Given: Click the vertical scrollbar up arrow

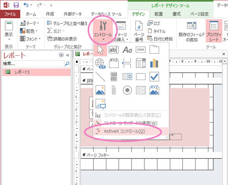Looking at the screenshot, I should coord(225,61).
